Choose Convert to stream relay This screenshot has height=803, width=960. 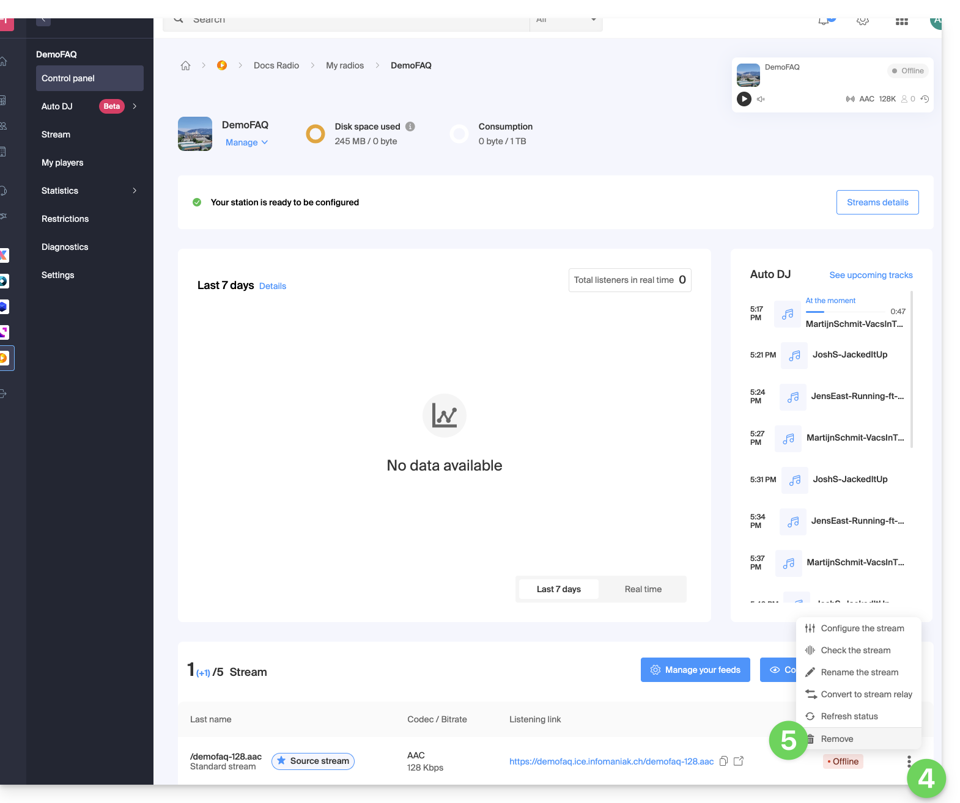pyautogui.click(x=866, y=694)
